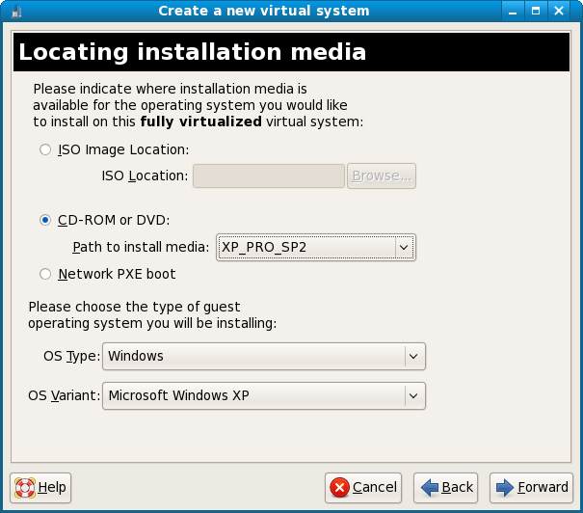Cancel the virtual system creation
This screenshot has height=513, width=583.
[363, 488]
